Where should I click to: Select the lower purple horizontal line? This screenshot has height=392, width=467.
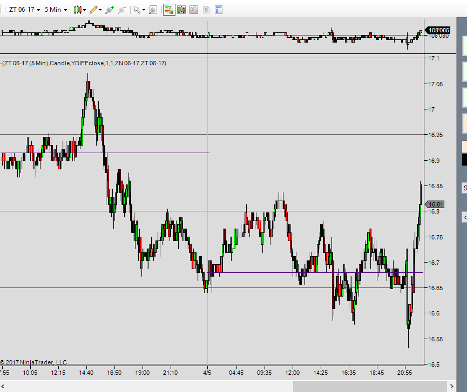[315, 272]
